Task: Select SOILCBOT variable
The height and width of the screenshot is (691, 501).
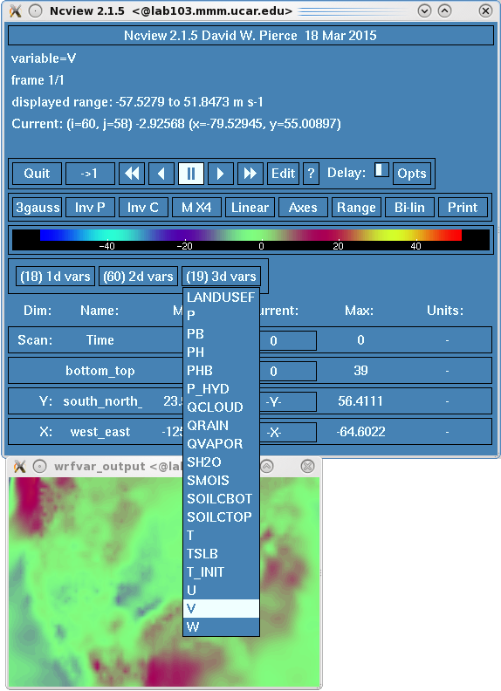Action: [221, 499]
